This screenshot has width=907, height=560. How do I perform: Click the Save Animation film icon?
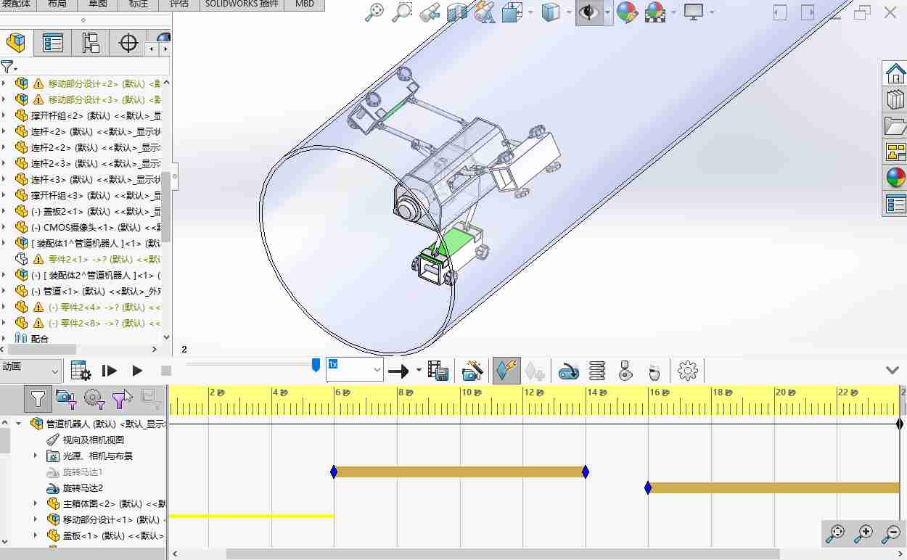(x=438, y=371)
